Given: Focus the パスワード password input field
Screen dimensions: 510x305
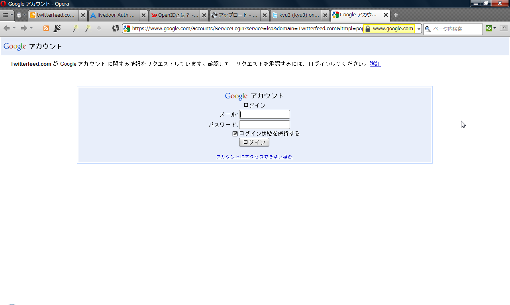Looking at the screenshot, I should pyautogui.click(x=265, y=125).
